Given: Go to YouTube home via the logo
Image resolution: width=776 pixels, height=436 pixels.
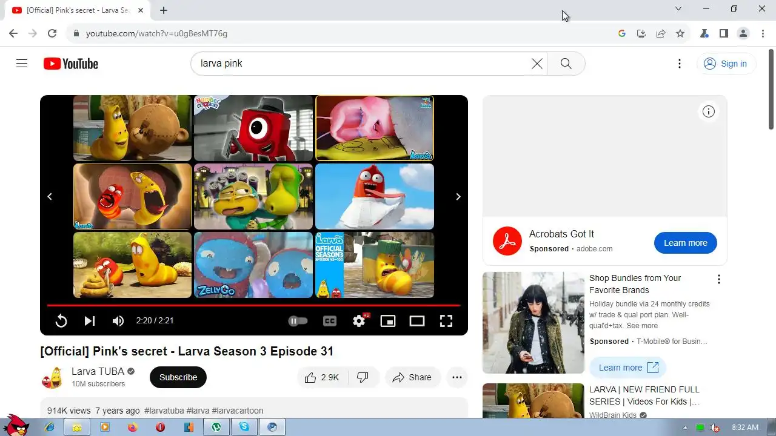Looking at the screenshot, I should (x=71, y=64).
